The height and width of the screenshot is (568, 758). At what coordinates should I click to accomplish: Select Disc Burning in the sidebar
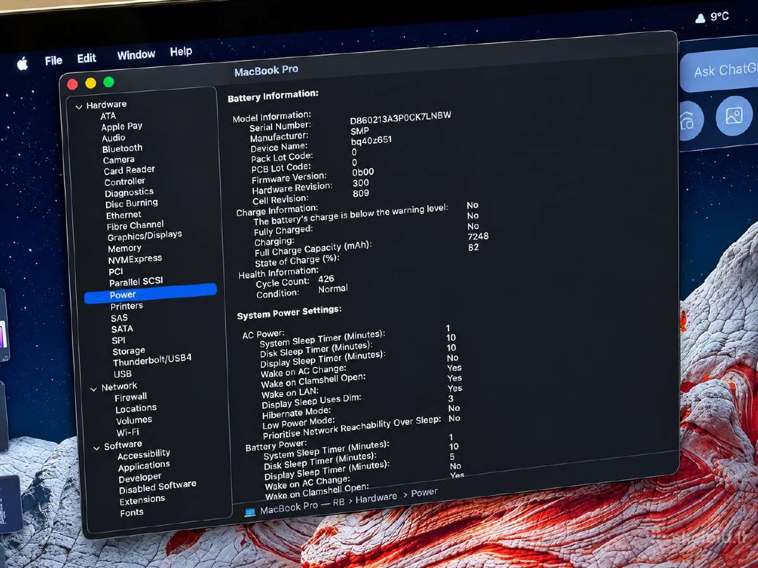click(x=131, y=203)
